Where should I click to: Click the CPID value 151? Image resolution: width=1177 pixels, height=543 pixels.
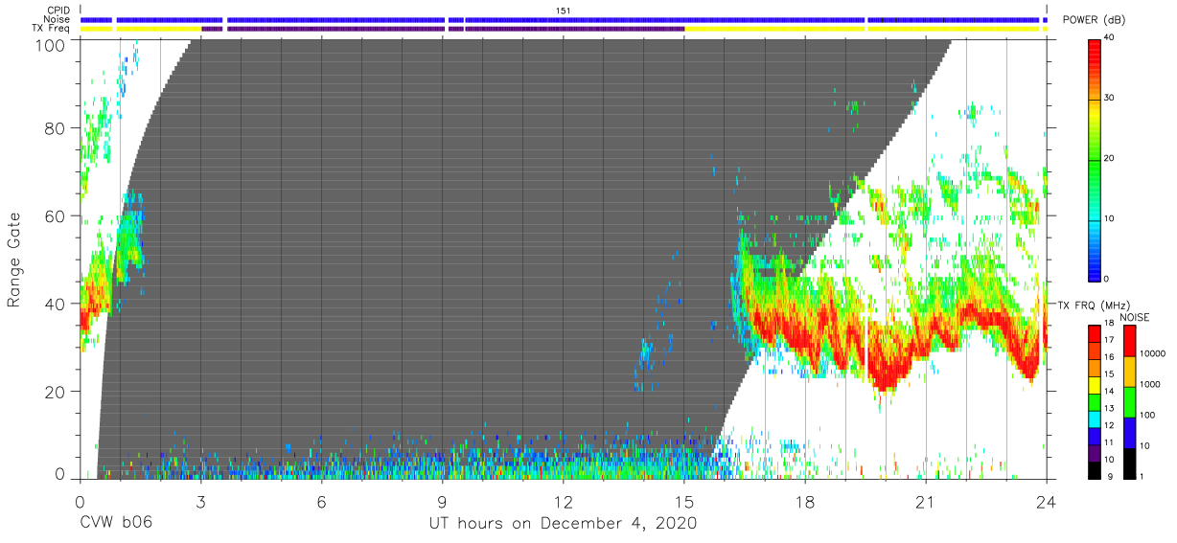click(564, 11)
